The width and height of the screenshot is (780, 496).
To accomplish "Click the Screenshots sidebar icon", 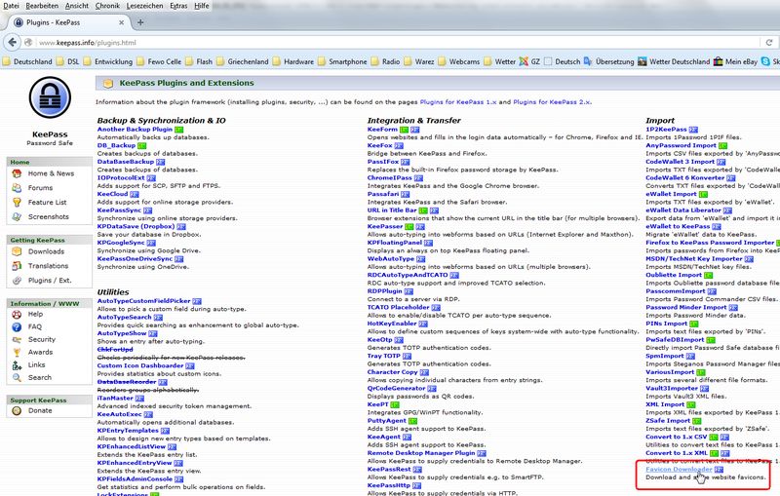I will (x=17, y=216).
